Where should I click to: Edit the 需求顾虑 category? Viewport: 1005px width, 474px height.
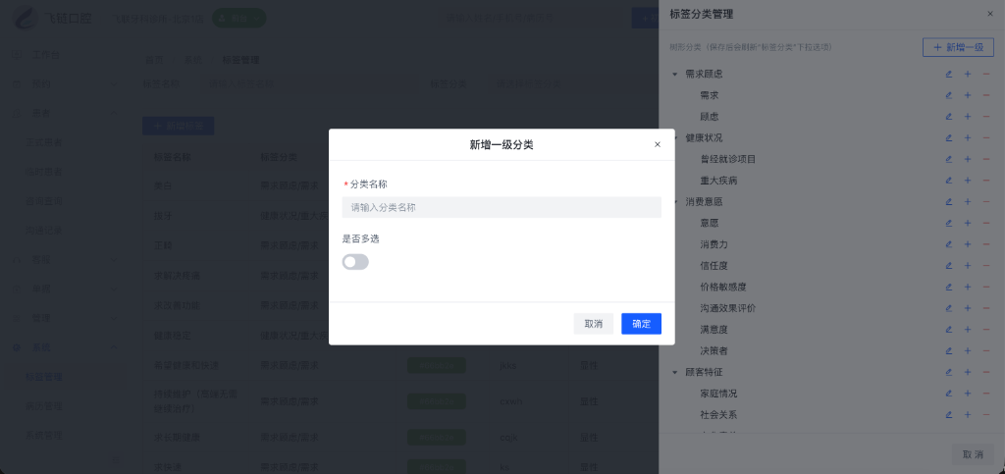click(949, 75)
